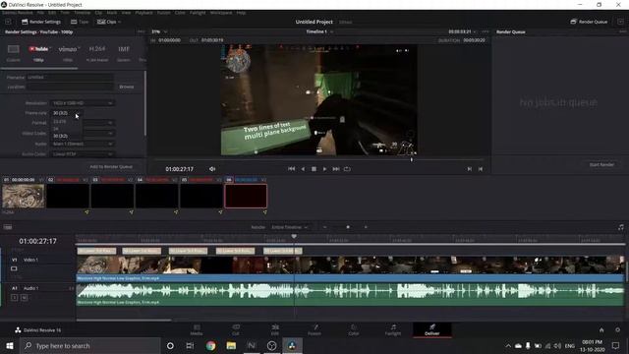The image size is (629, 354).
Task: Toggle Video 1 track enable icon
Action: click(x=14, y=268)
